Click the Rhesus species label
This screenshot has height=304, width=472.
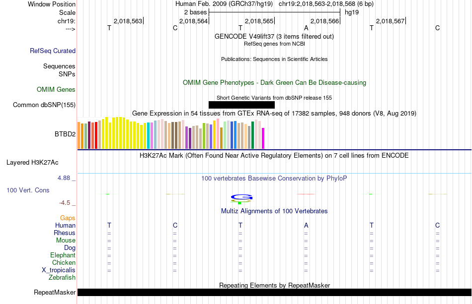pyautogui.click(x=65, y=233)
